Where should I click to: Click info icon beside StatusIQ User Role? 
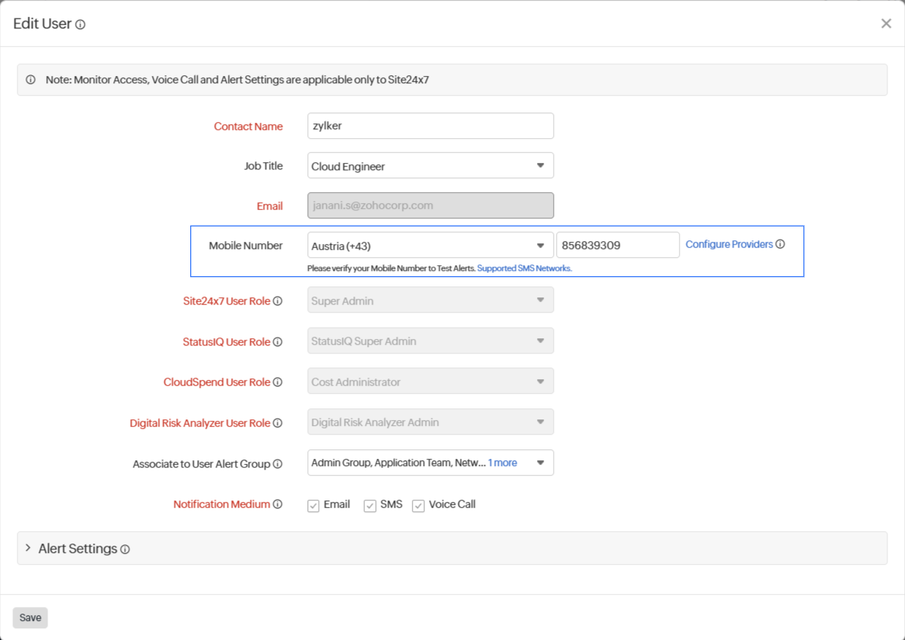pyautogui.click(x=278, y=342)
